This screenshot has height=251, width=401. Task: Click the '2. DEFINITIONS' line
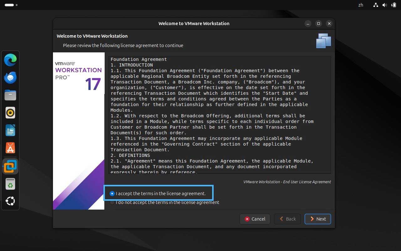(x=130, y=155)
